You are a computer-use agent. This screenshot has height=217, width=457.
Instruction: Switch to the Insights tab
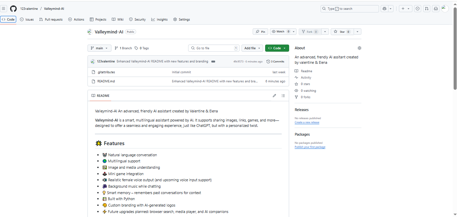159,20
